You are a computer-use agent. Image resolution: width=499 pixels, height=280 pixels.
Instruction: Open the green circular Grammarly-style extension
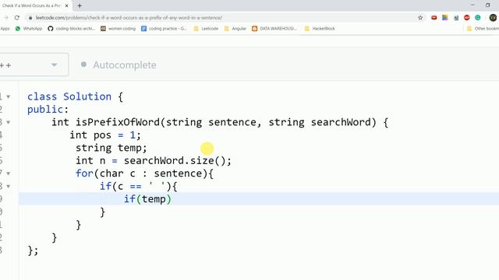pyautogui.click(x=478, y=18)
